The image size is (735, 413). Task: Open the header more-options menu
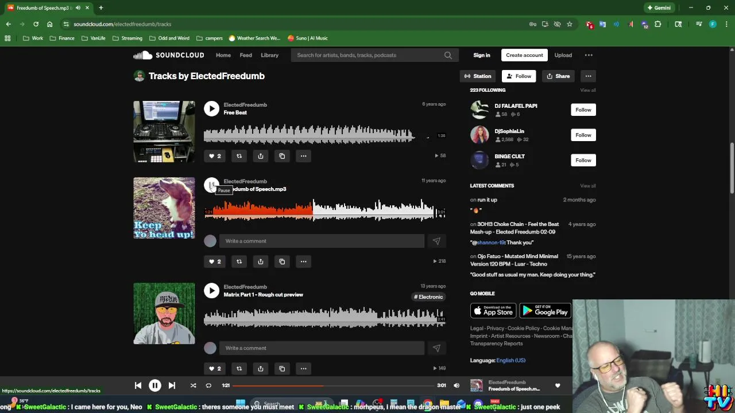589,55
